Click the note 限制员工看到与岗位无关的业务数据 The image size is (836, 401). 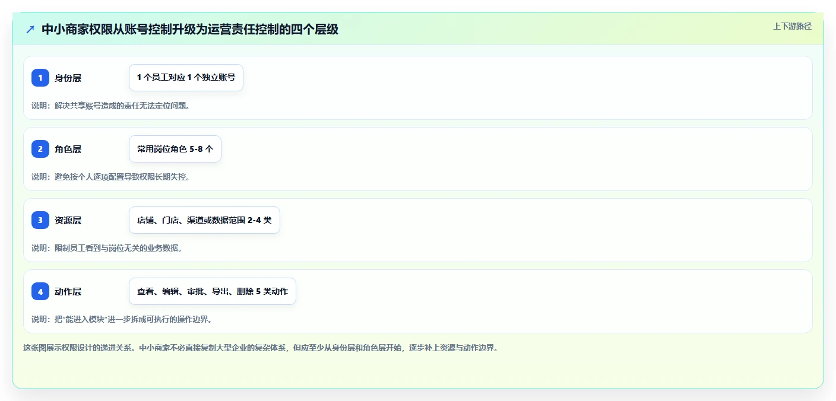coord(107,248)
